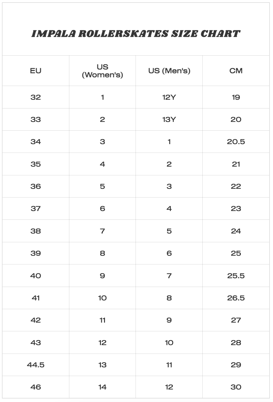Screen dimensions: 273x402
Task: Click EU size 32 cell
Action: point(36,97)
